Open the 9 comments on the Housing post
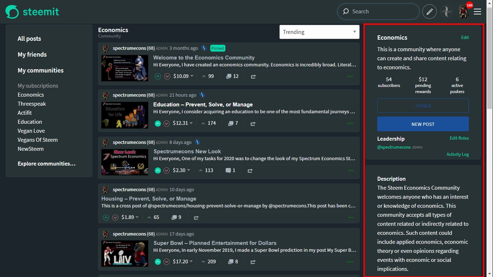 click(x=176, y=217)
